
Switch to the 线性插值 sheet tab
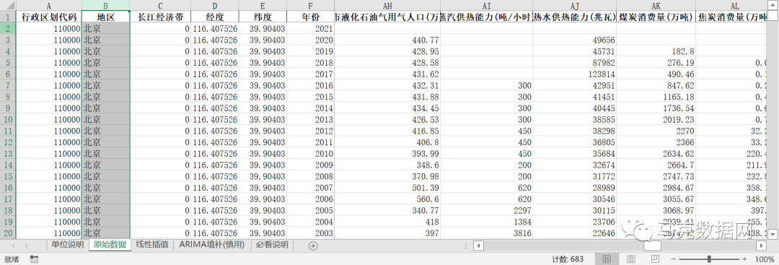point(152,245)
